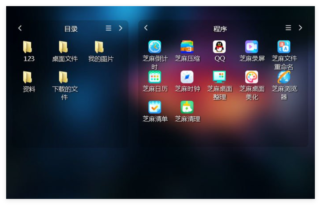321x205 pixels.
Task: Open 芝麻文件重命名 rename tool
Action: pos(284,47)
